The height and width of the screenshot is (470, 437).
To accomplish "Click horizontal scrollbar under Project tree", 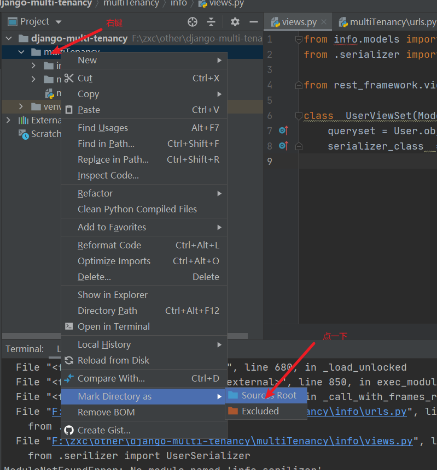I will click(x=125, y=336).
